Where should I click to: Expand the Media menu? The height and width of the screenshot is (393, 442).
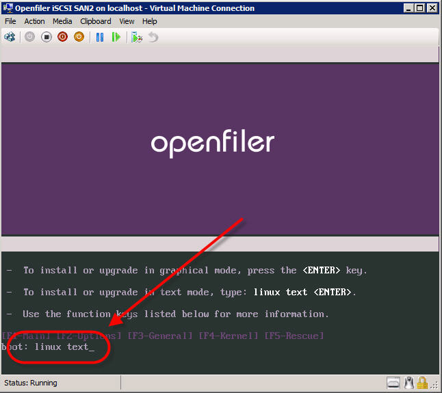(x=62, y=21)
